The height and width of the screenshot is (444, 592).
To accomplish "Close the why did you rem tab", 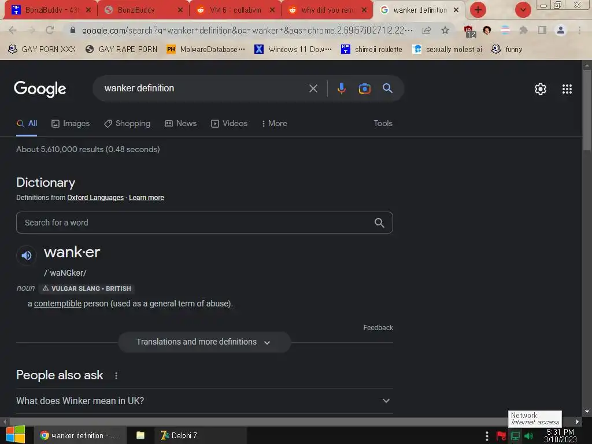I will point(364,10).
